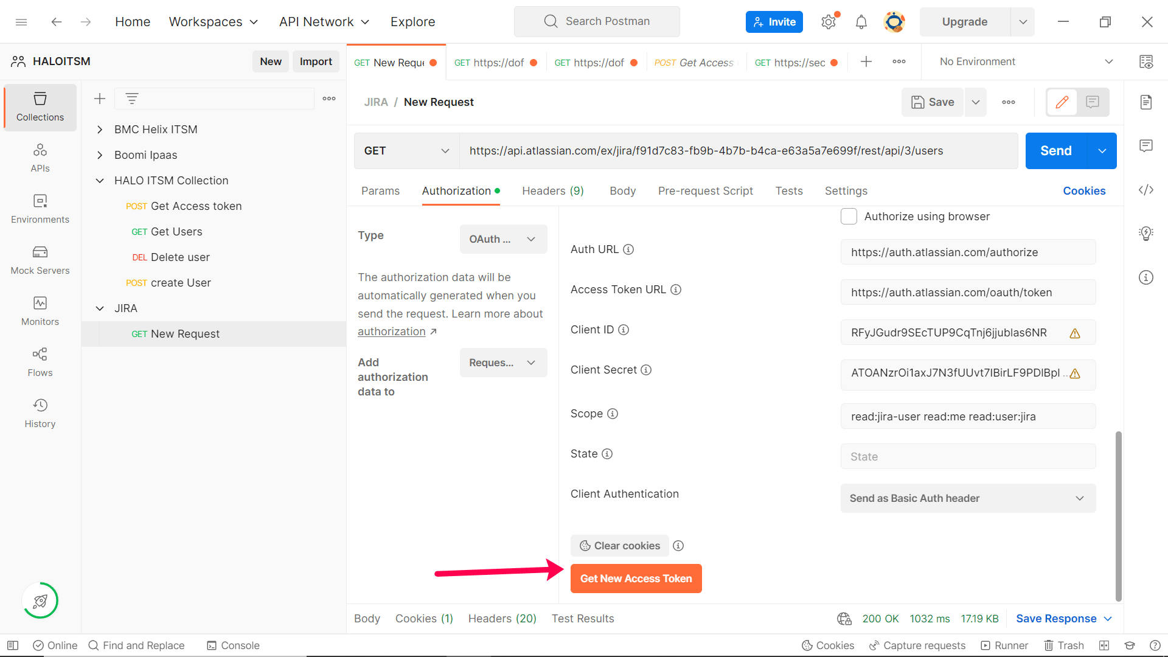Screen dimensions: 1168x657
Task: Click the Console icon in status bar
Action: (211, 645)
